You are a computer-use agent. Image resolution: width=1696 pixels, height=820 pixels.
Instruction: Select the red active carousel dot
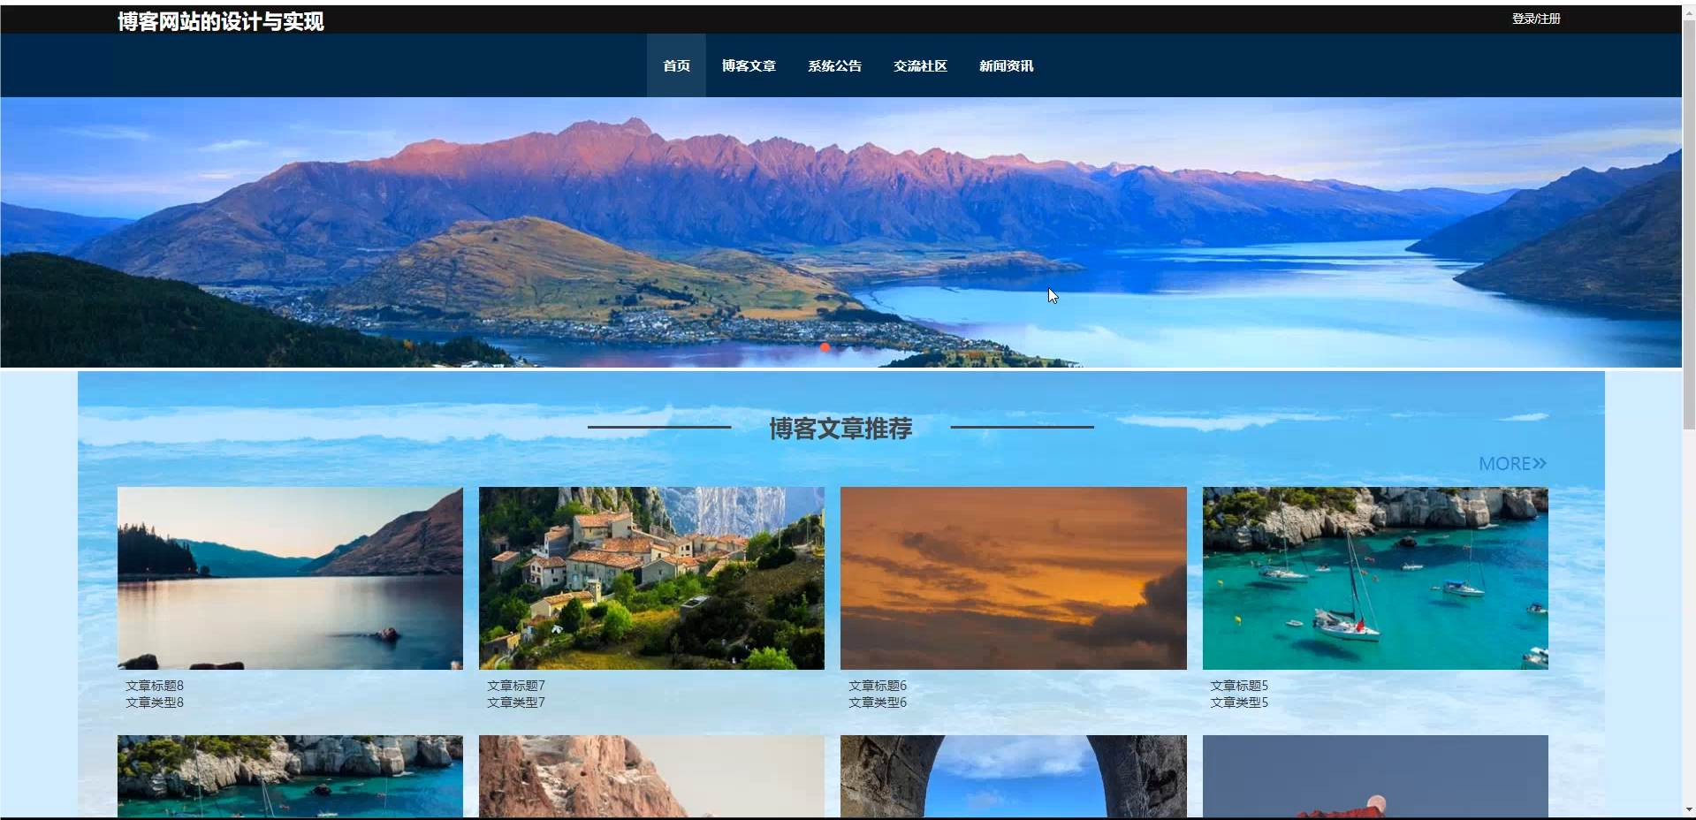pyautogui.click(x=825, y=347)
